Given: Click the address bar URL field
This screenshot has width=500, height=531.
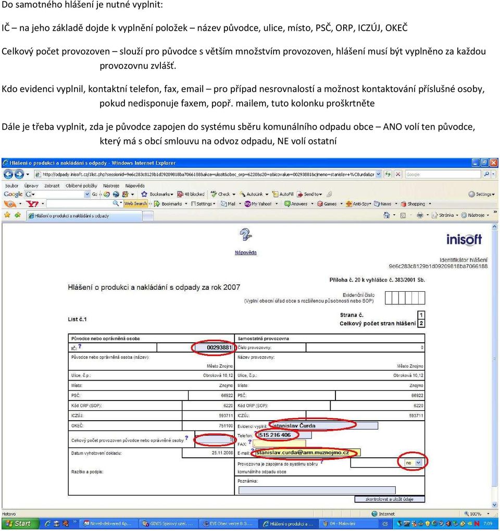Looking at the screenshot, I should click(x=208, y=174).
